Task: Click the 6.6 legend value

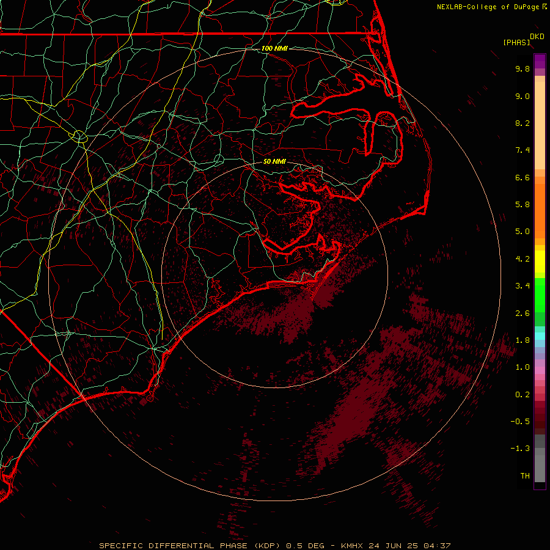Action: (x=522, y=177)
